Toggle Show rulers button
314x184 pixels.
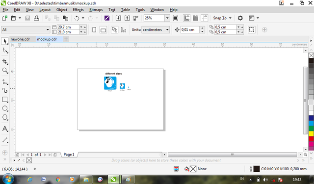(x=186, y=18)
